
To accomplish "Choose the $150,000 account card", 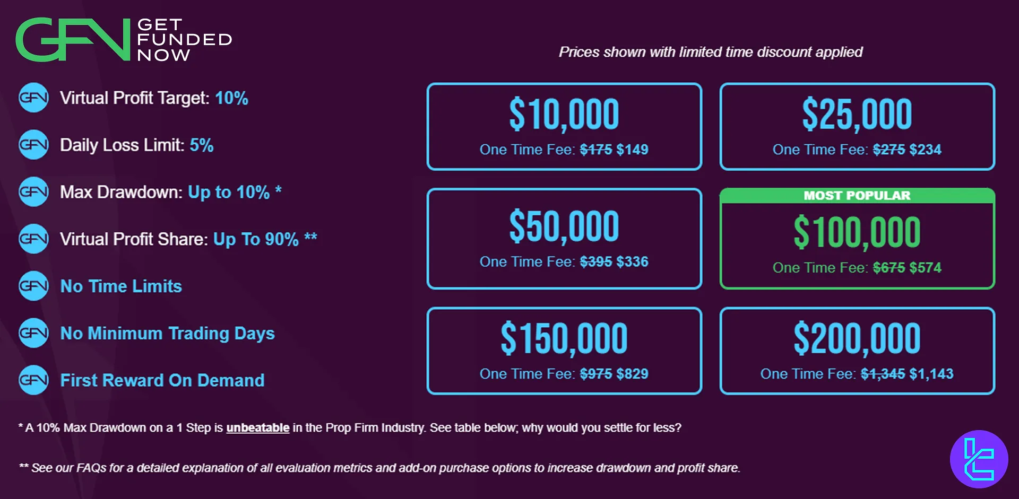I will click(564, 351).
